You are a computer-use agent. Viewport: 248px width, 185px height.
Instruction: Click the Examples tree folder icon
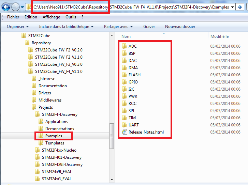click(x=41, y=136)
